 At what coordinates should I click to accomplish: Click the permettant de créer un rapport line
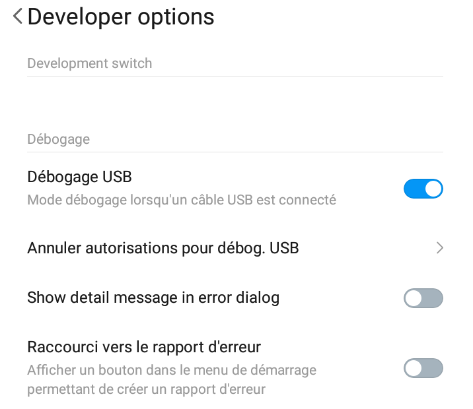click(x=146, y=389)
